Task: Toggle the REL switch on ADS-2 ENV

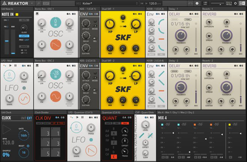Action: point(95,90)
